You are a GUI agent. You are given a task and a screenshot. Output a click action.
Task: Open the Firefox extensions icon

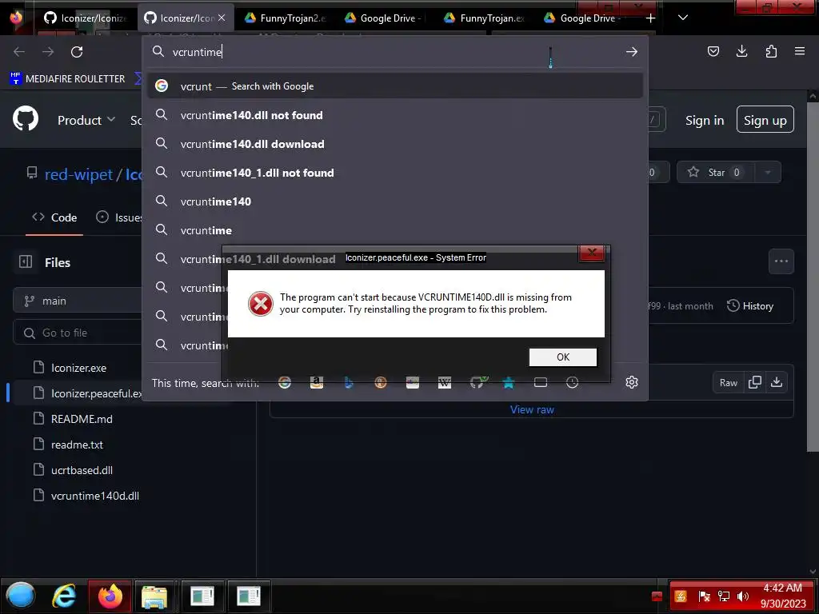771,51
